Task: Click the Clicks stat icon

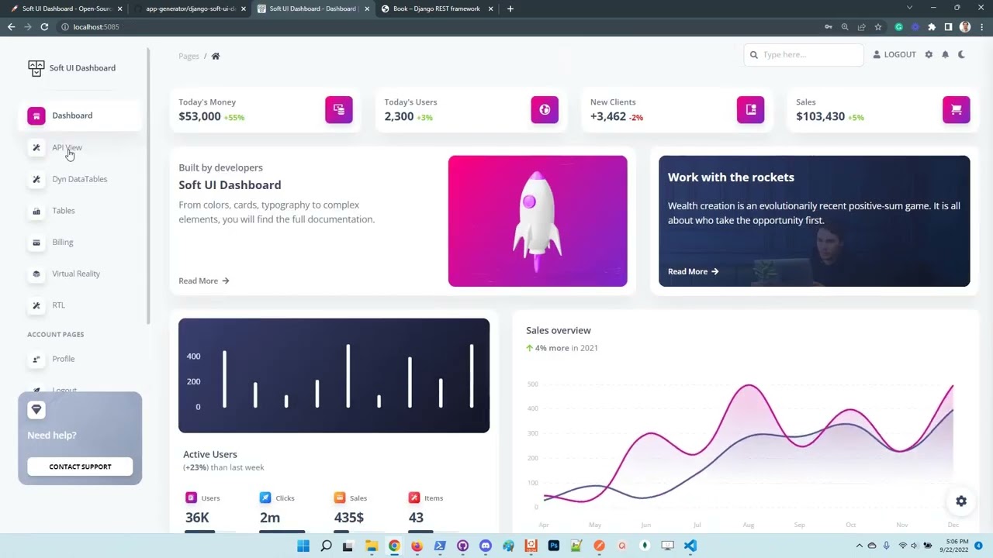Action: [x=265, y=498]
